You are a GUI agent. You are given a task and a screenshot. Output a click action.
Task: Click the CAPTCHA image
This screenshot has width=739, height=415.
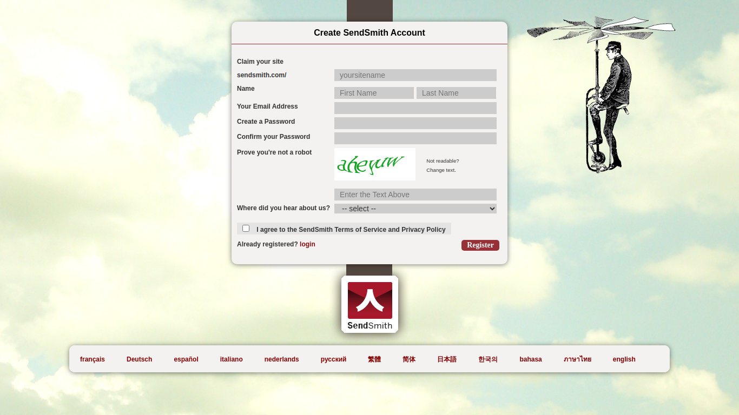click(375, 164)
